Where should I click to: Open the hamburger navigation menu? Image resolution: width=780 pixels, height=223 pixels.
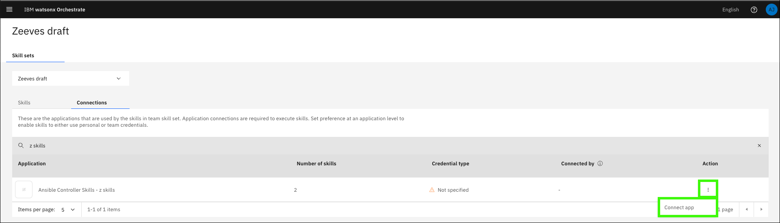[x=9, y=9]
